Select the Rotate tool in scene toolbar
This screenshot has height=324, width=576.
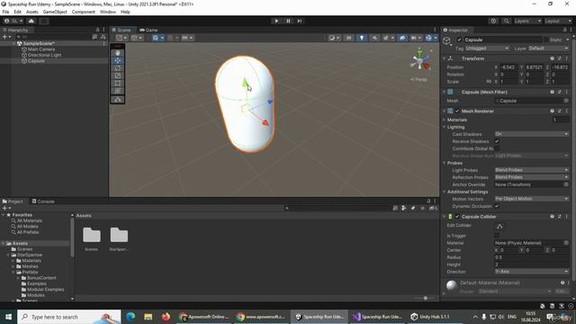click(118, 68)
